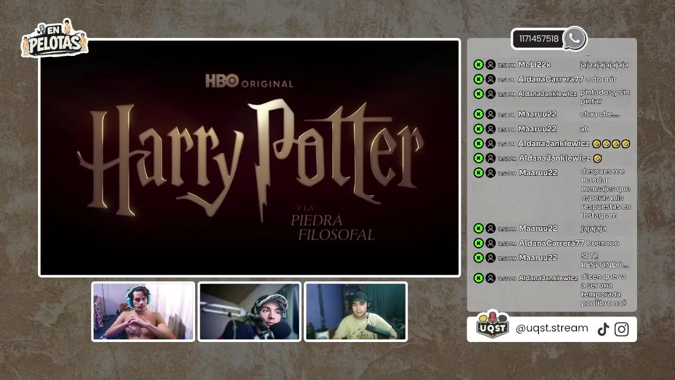Open the @uqst.stream handle

click(x=552, y=328)
